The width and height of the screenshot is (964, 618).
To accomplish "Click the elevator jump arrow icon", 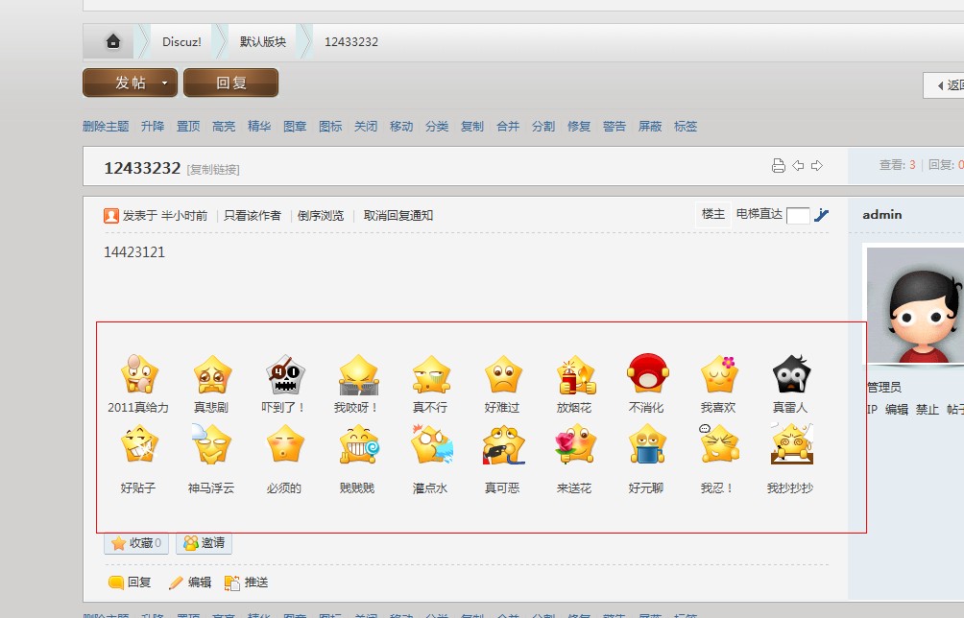I will point(821,215).
